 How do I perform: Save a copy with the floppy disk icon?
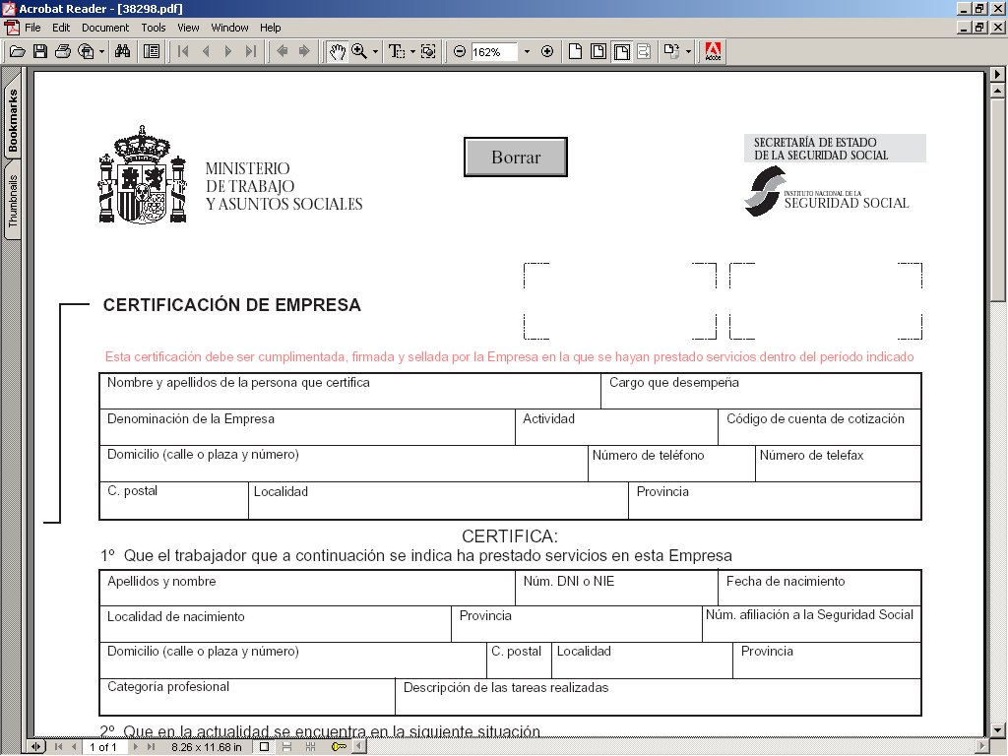(40, 51)
